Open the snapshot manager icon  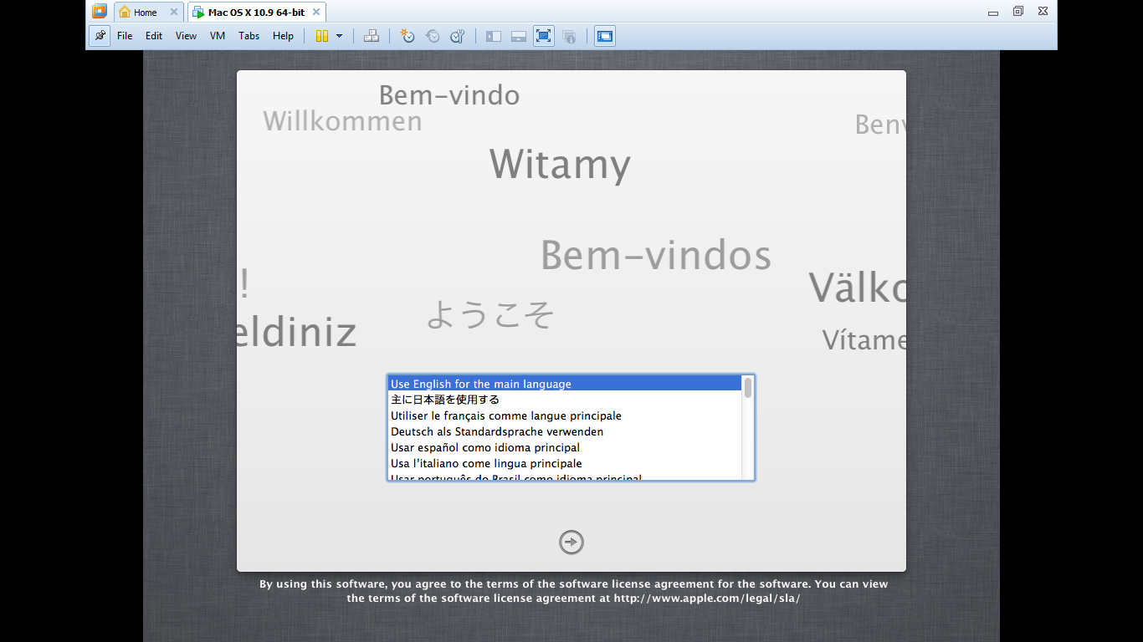pos(457,36)
